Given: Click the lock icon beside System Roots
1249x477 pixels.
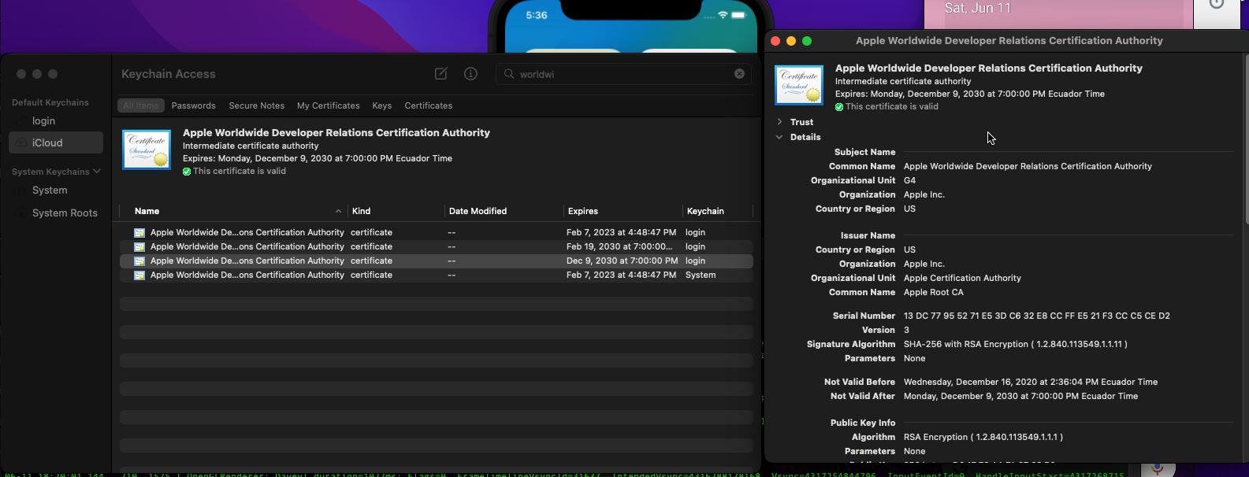Looking at the screenshot, I should pos(22,213).
